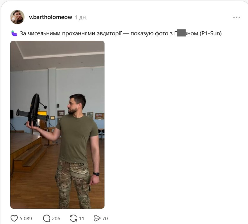This screenshot has width=248, height=224.
Task: Click the 206 comments count
Action: [56, 219]
